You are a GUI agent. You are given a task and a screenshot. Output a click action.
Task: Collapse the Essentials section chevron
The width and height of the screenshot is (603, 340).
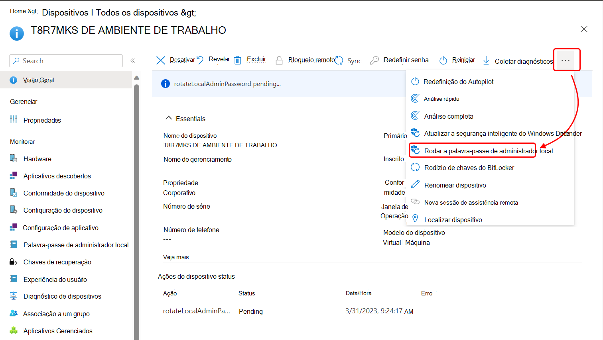point(169,118)
